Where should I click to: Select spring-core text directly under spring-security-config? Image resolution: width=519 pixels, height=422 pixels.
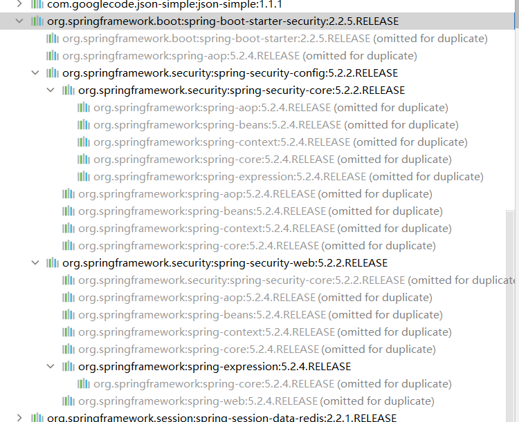(257, 246)
